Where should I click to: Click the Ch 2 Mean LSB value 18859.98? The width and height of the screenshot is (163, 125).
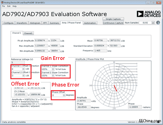35,94
